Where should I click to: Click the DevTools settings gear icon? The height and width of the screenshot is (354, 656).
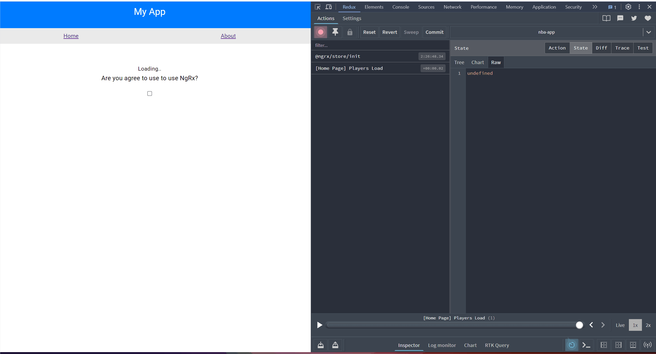tap(628, 7)
